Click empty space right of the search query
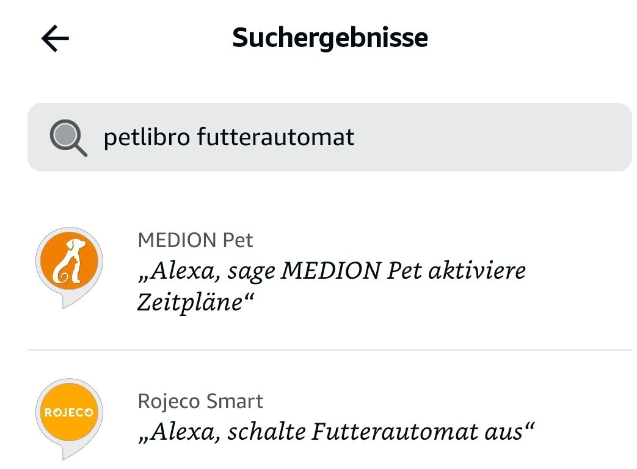 [x=489, y=137]
